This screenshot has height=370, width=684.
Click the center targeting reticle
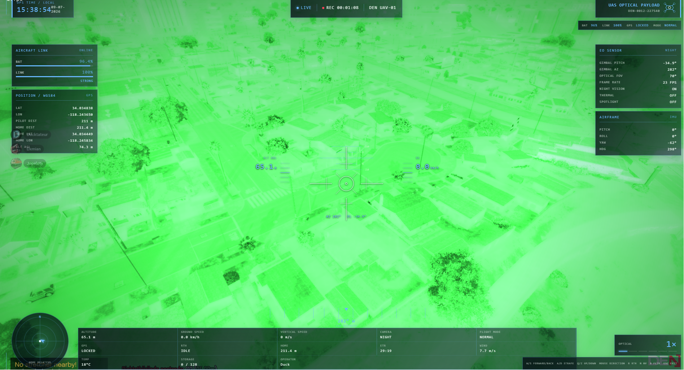tap(346, 184)
